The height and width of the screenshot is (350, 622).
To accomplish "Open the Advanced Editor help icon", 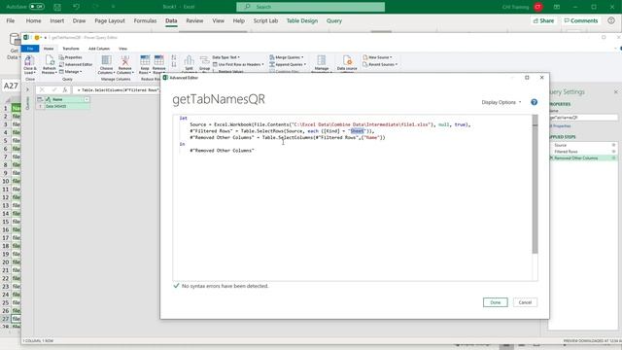I will (534, 102).
